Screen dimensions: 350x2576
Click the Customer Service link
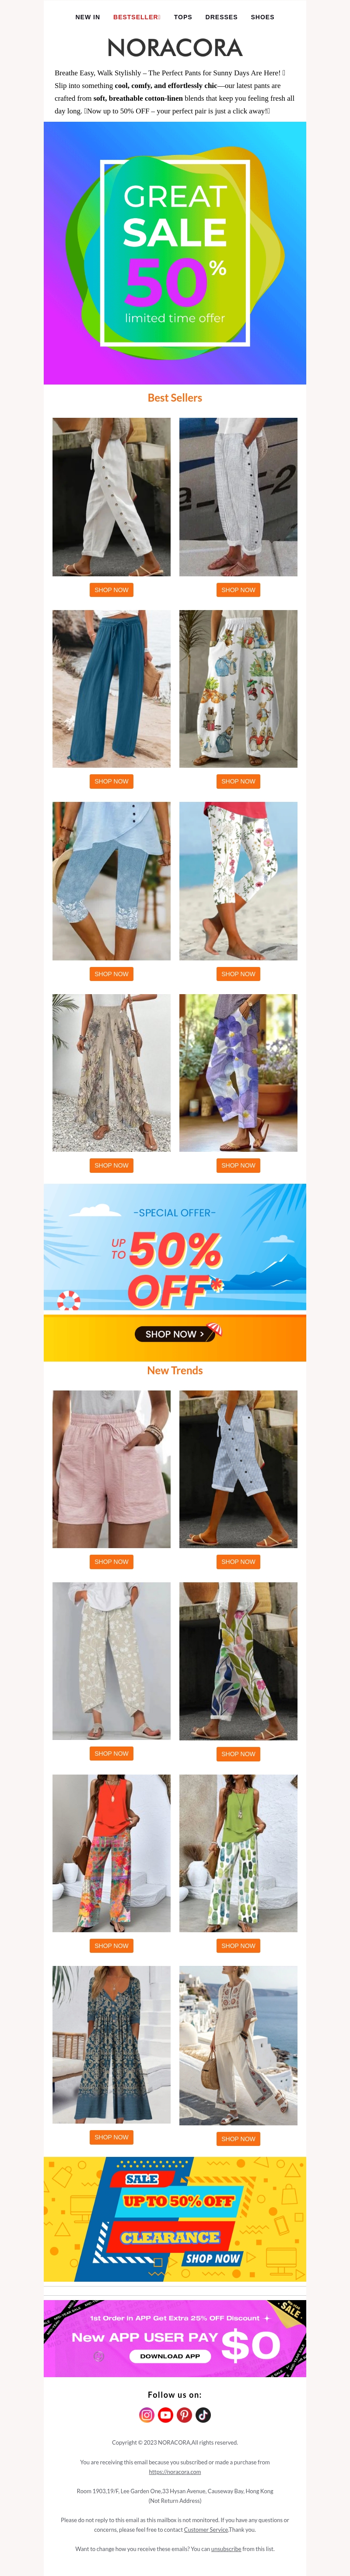(x=206, y=2529)
